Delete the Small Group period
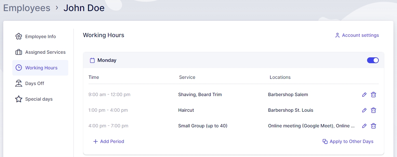397x157 pixels. click(374, 126)
